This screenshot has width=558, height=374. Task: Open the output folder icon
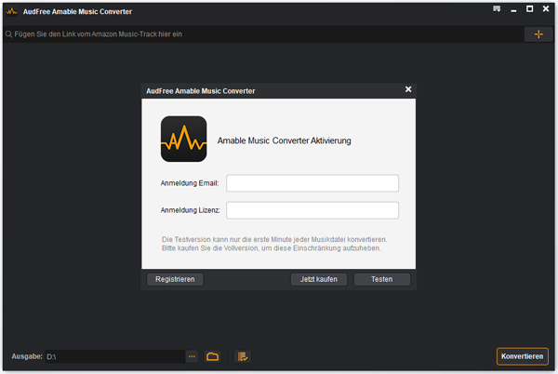[x=212, y=356]
